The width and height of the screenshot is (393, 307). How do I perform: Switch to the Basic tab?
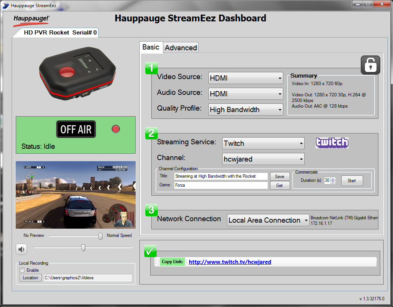151,47
